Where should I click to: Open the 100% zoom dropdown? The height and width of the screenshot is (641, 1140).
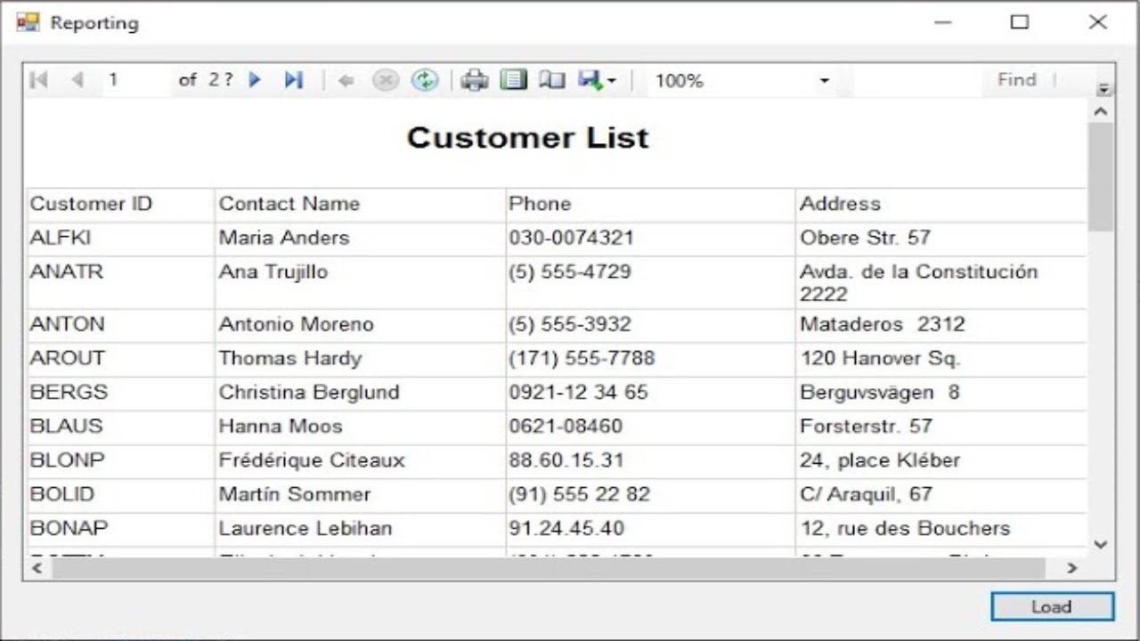click(x=824, y=81)
